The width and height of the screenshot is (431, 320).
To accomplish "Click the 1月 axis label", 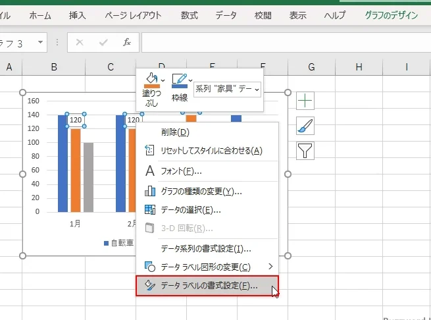I will (x=75, y=224).
